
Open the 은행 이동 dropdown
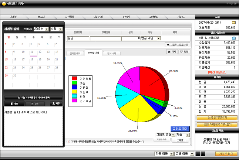point(192,154)
